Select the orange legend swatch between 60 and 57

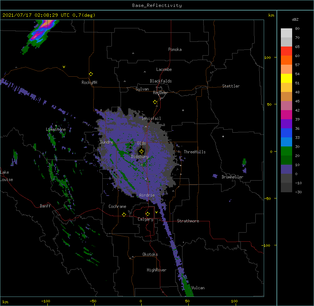(286, 60)
